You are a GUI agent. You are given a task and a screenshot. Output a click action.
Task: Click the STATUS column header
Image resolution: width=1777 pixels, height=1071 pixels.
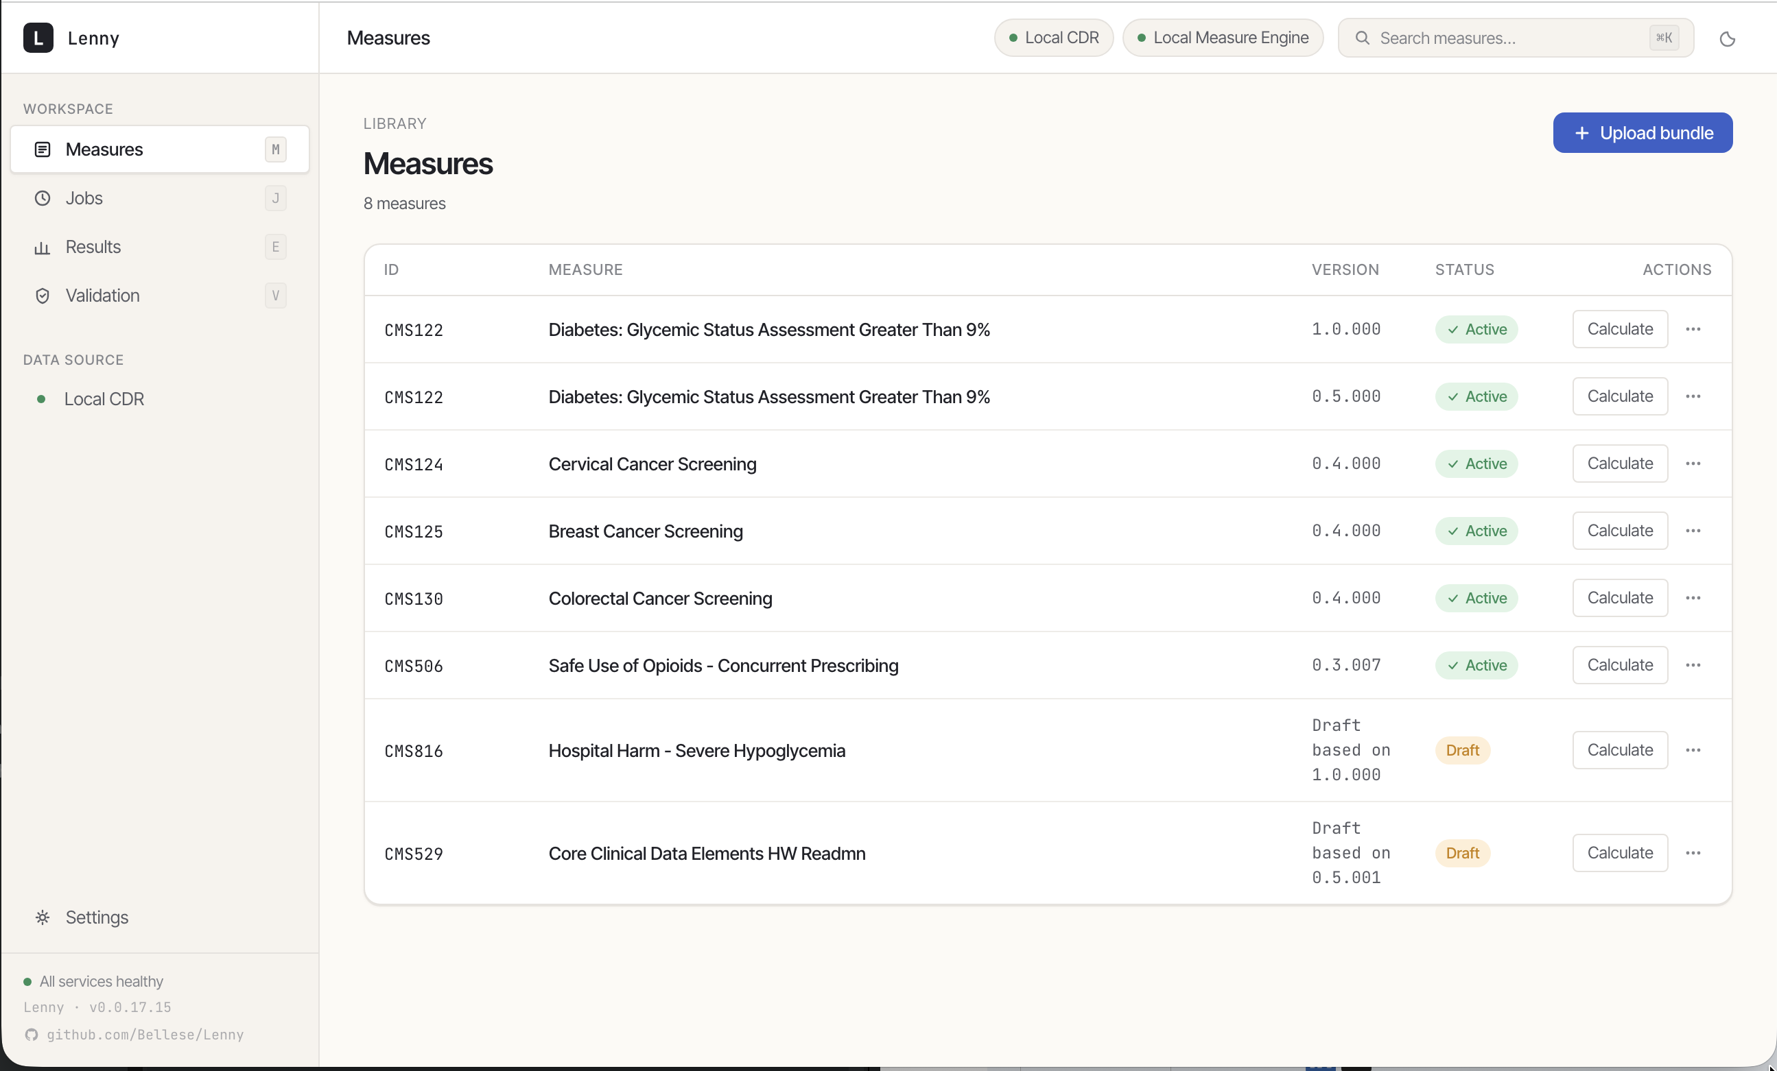[1465, 269]
